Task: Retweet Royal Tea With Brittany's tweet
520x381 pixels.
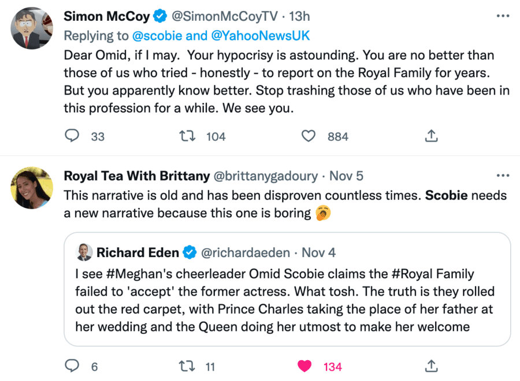Action: coord(186,366)
